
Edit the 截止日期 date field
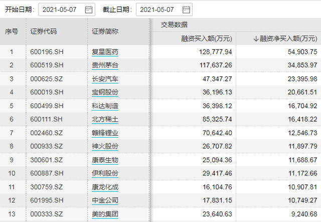[164, 10]
